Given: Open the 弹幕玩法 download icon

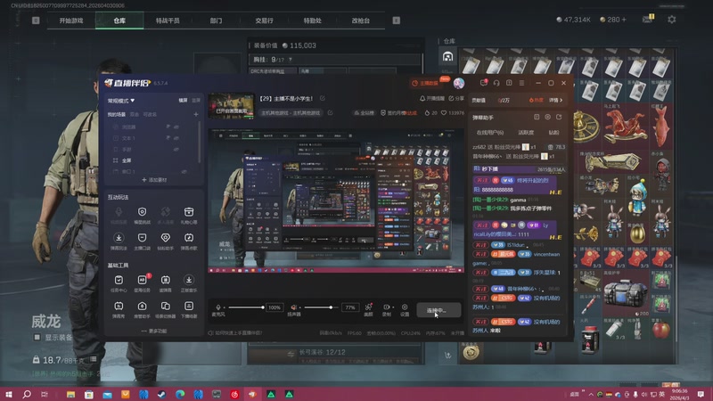Looking at the screenshot, I should [x=119, y=238].
